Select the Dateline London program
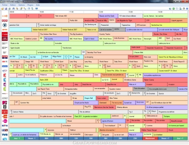189x145 pixels. pos(31,39)
